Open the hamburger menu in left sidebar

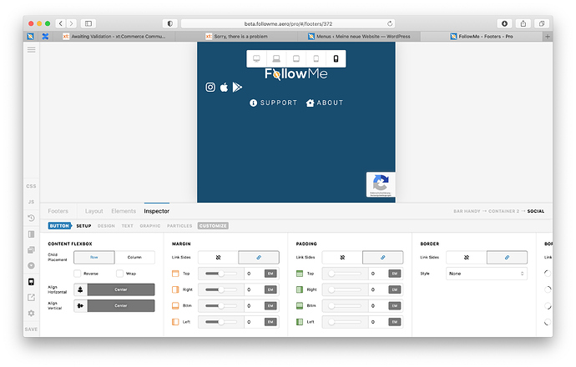point(31,49)
